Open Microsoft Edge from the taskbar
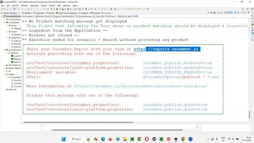 pyautogui.click(x=103, y=139)
